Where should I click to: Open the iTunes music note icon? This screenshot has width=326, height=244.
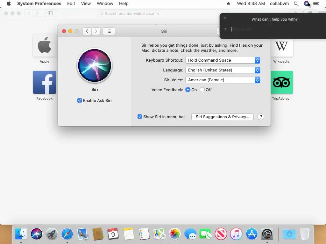[x=236, y=234]
